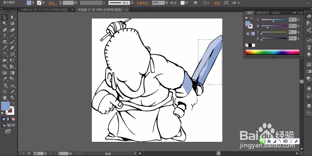312x156 pixels.
Task: Select the Pencil tool
Action: pos(5,48)
